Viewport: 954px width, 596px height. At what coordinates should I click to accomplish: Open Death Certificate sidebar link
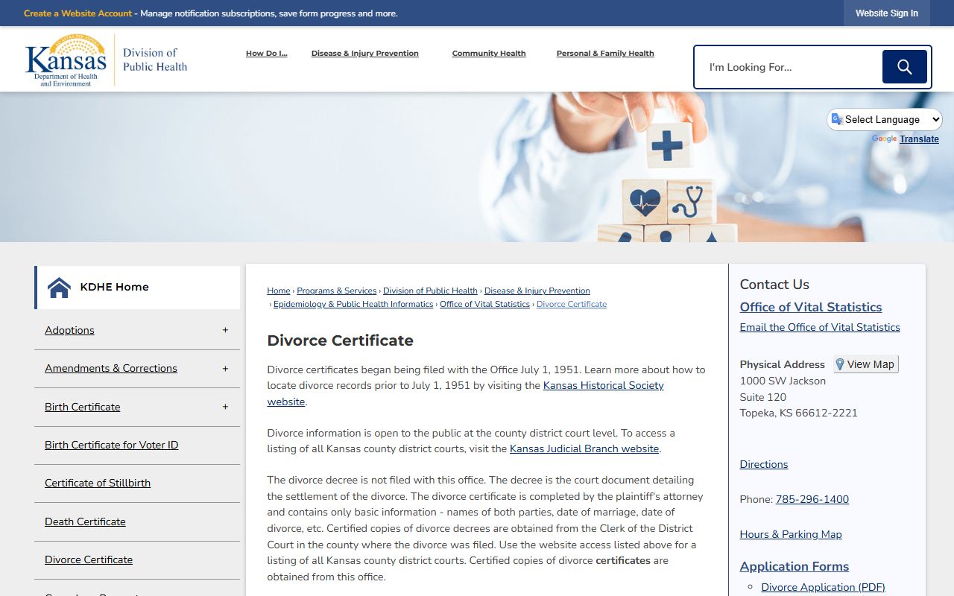(85, 521)
